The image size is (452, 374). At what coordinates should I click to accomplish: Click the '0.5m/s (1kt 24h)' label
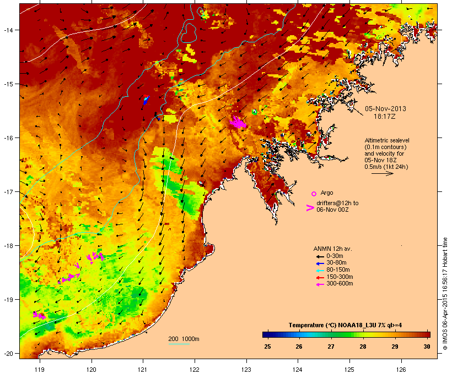coord(386,167)
